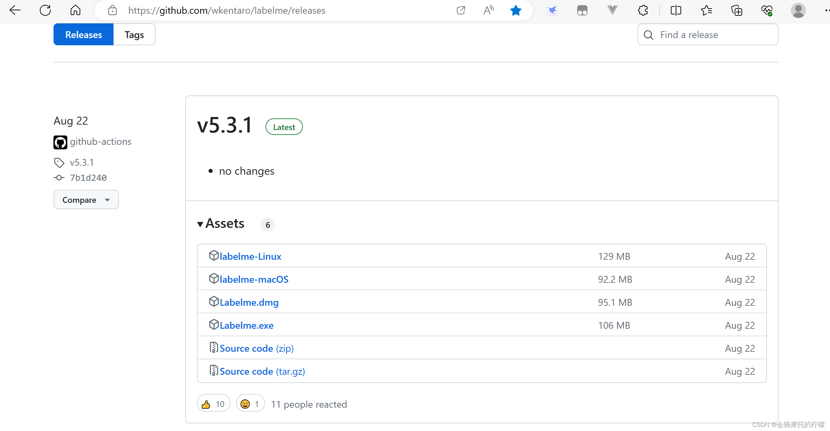The width and height of the screenshot is (830, 431).
Task: Click the blue favorites star icon
Action: (515, 10)
